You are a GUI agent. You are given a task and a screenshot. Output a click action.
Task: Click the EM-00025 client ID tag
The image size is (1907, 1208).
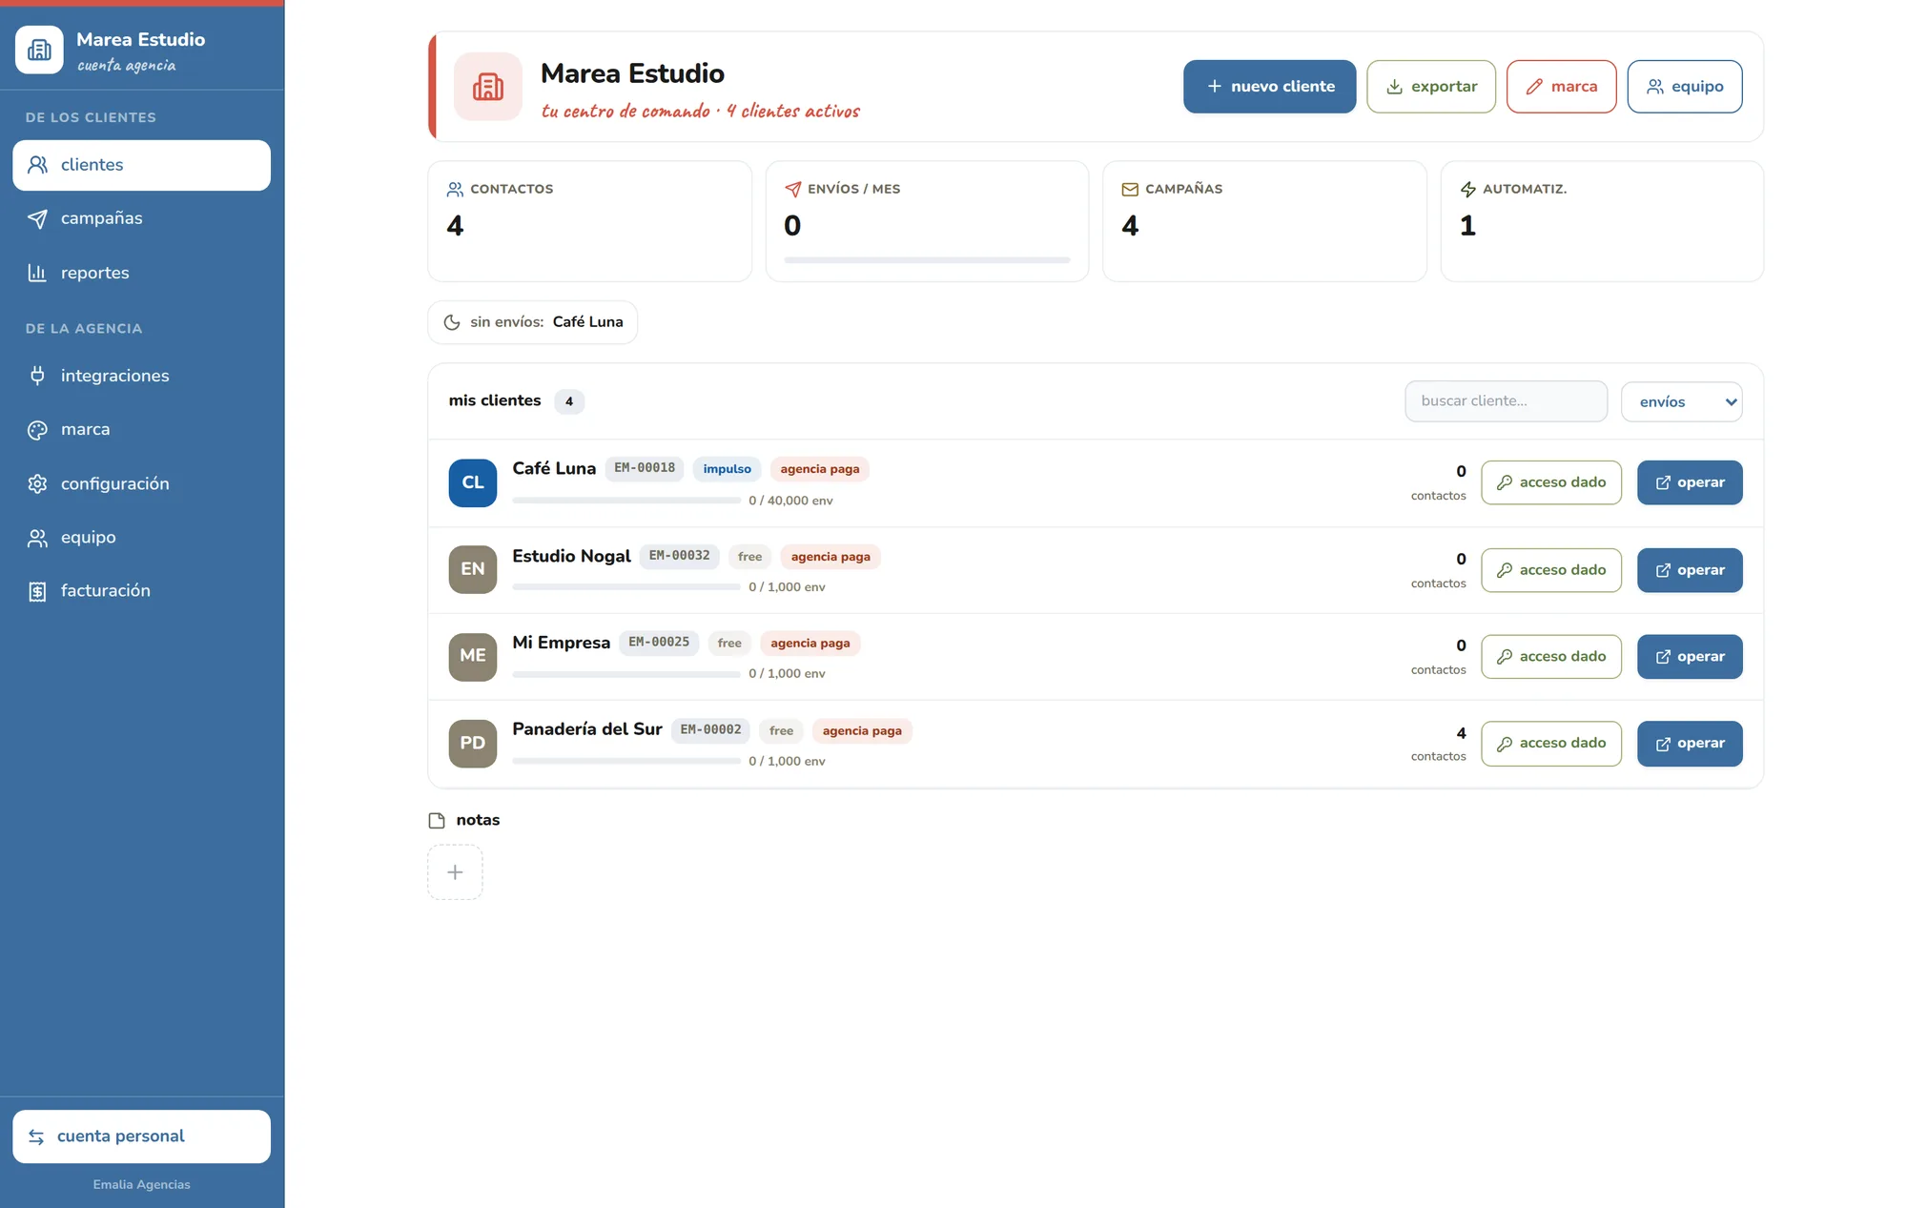tap(659, 643)
